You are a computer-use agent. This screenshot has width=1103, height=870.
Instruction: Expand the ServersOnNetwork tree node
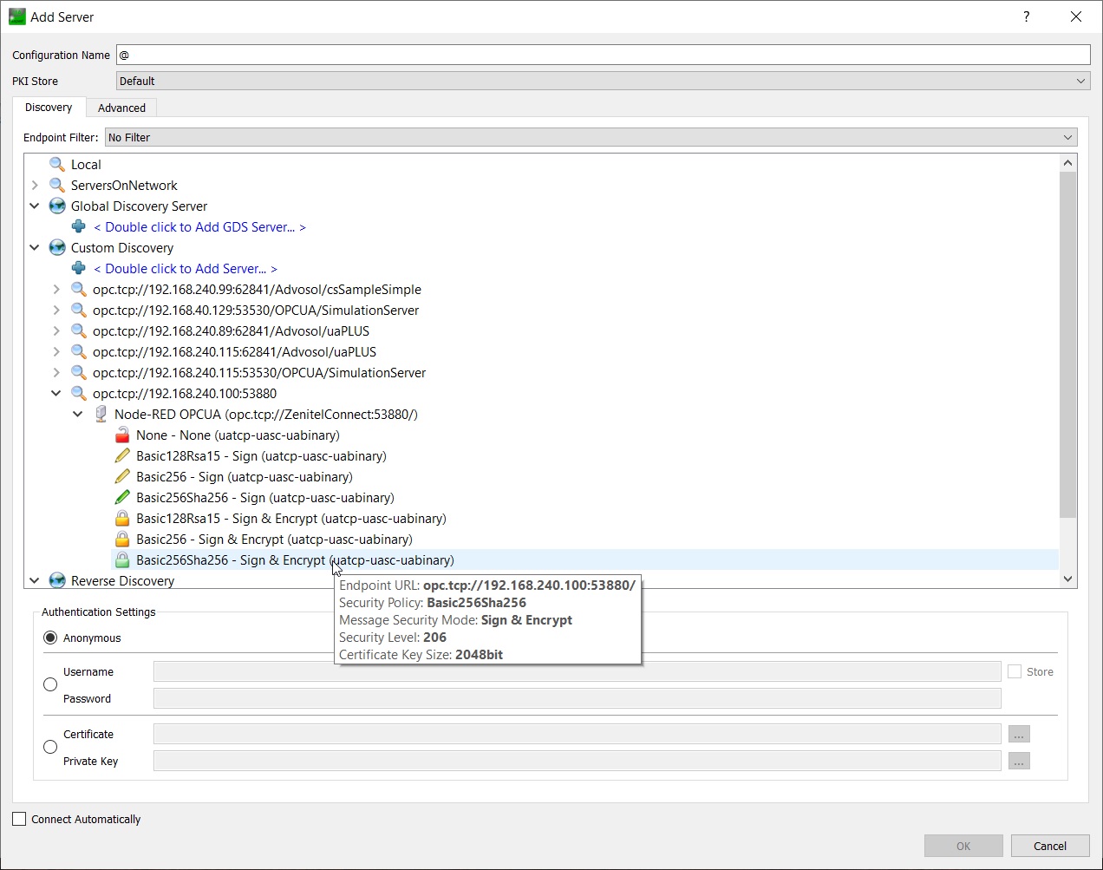(x=35, y=186)
